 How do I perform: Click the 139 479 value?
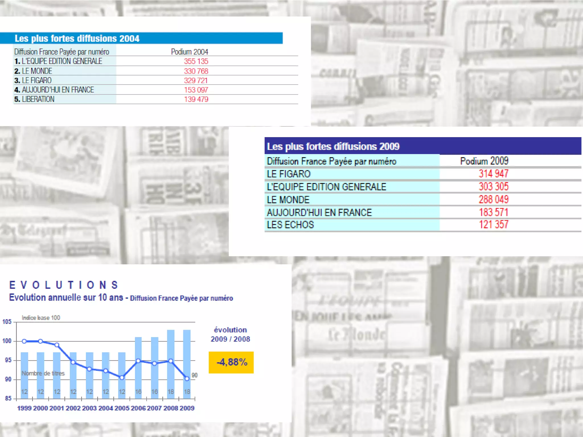[x=196, y=99]
